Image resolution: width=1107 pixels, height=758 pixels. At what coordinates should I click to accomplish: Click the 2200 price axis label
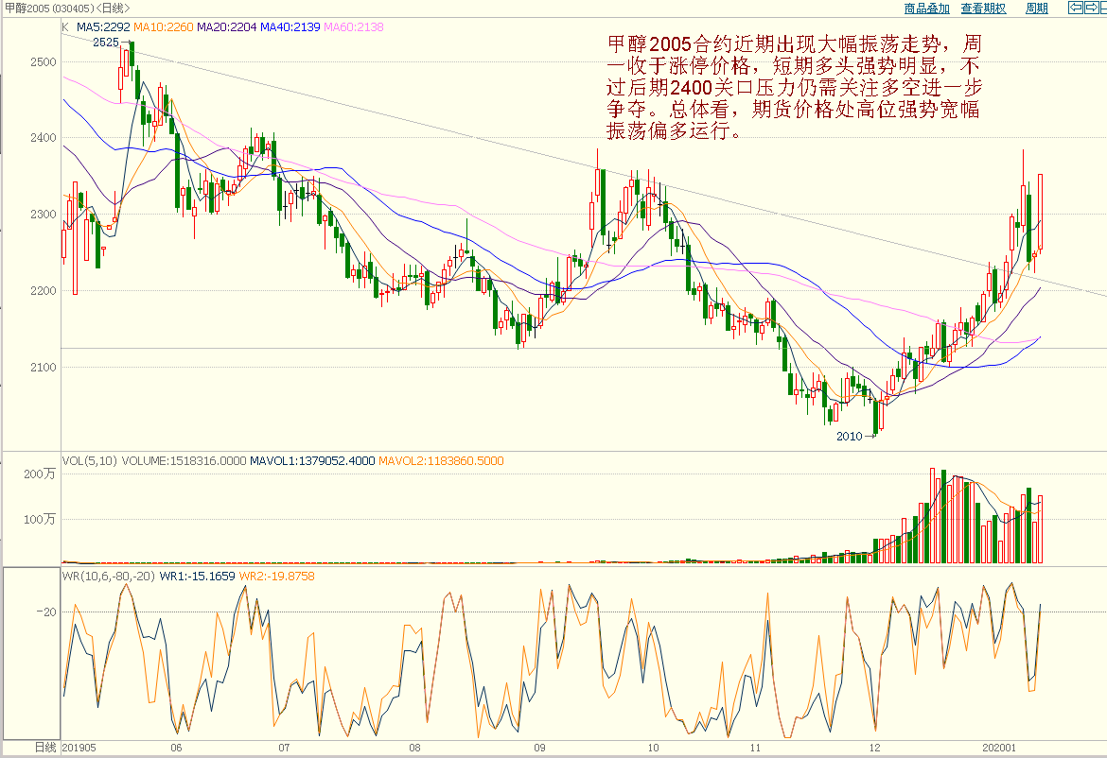44,290
